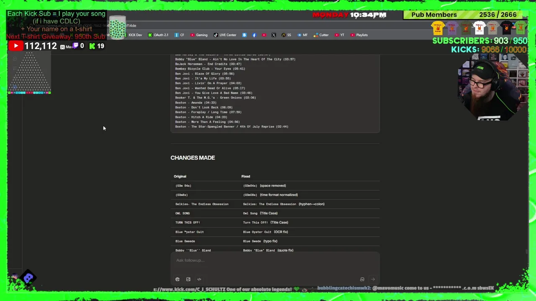This screenshot has width=536, height=301.
Task: Open the CF bookmark
Action: pyautogui.click(x=180, y=35)
